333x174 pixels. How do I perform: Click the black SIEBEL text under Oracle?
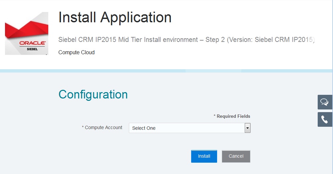pyautogui.click(x=32, y=49)
